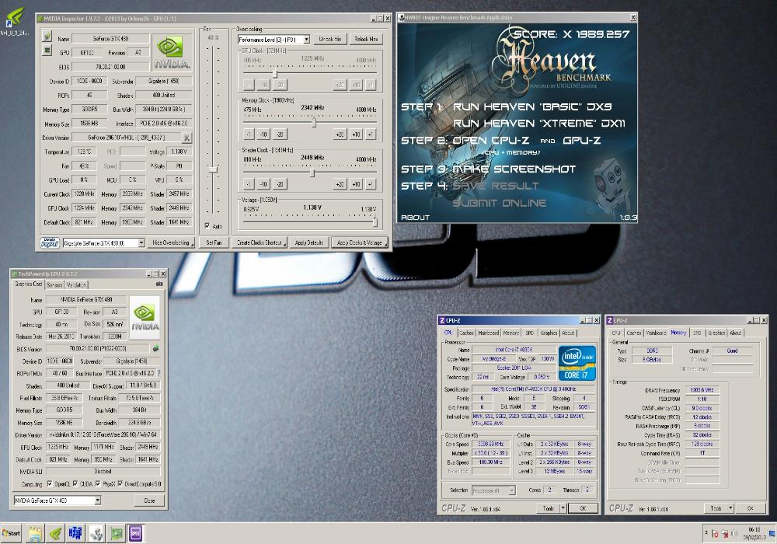The image size is (777, 544).
Task: Open the About tab in right CPU-Z window
Action: coord(736,333)
